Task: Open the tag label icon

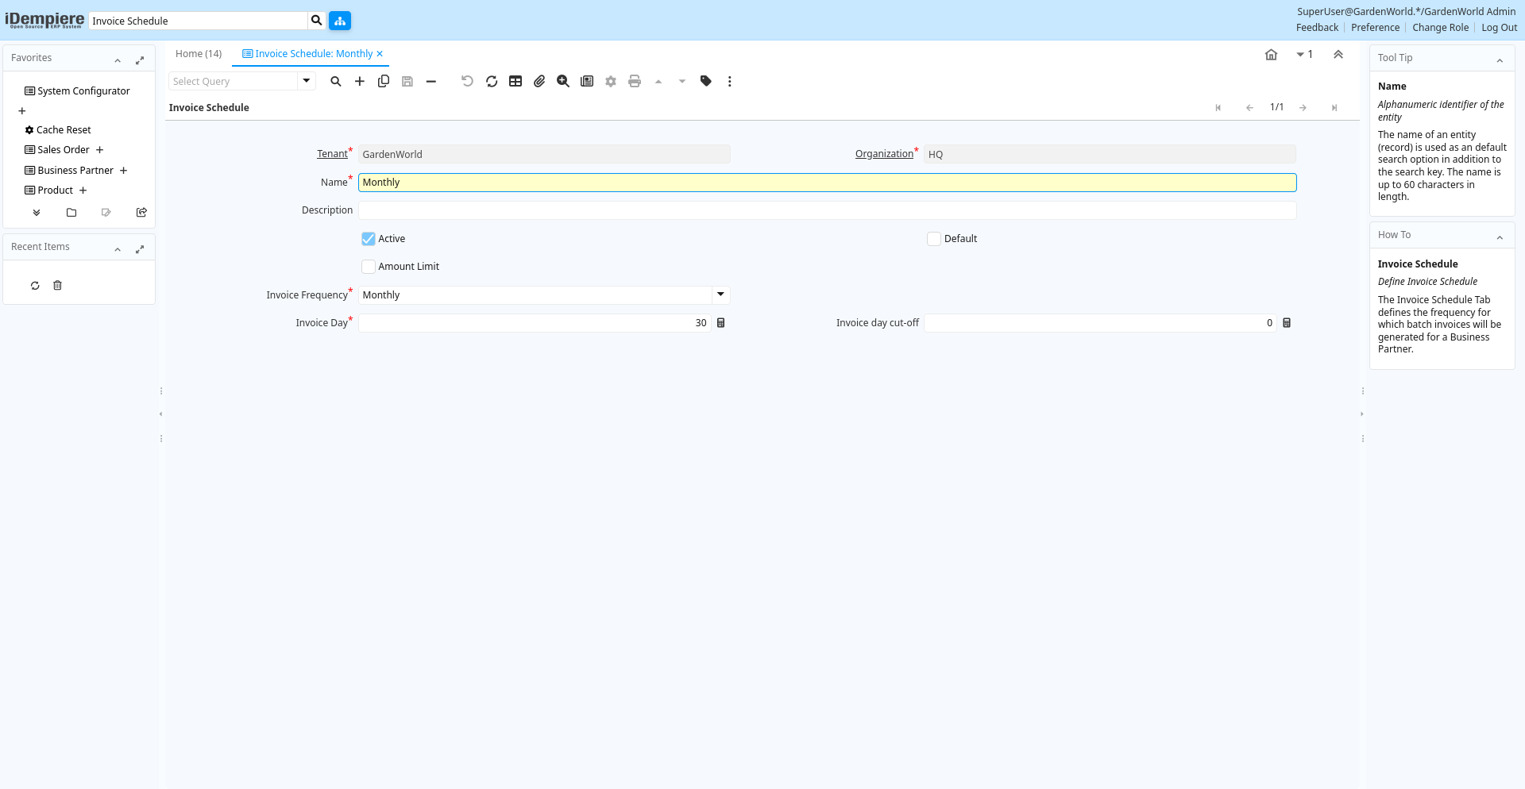Action: pos(705,81)
